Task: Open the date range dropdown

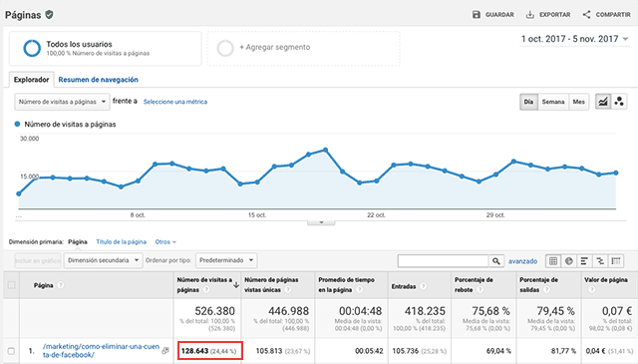Action: [x=574, y=39]
